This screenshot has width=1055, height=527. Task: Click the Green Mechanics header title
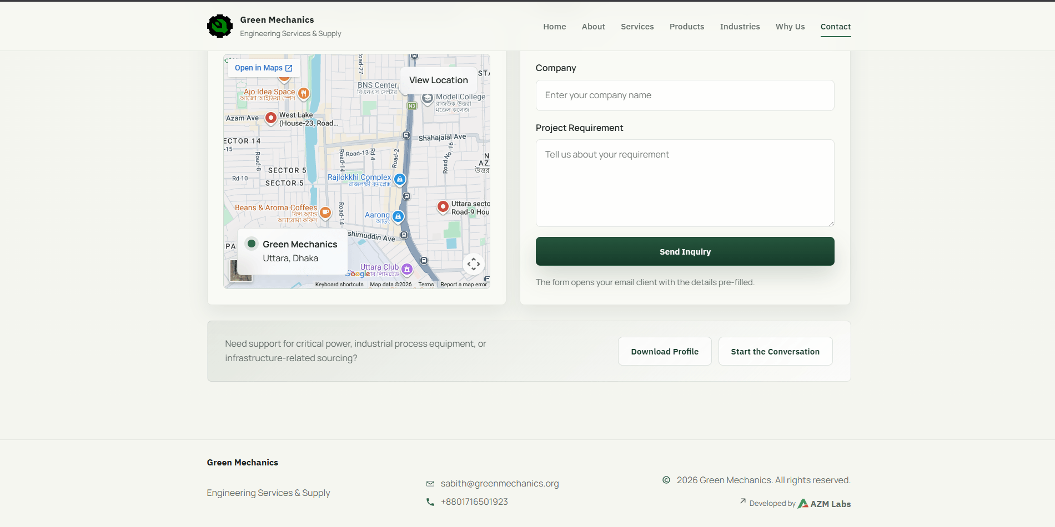277,20
